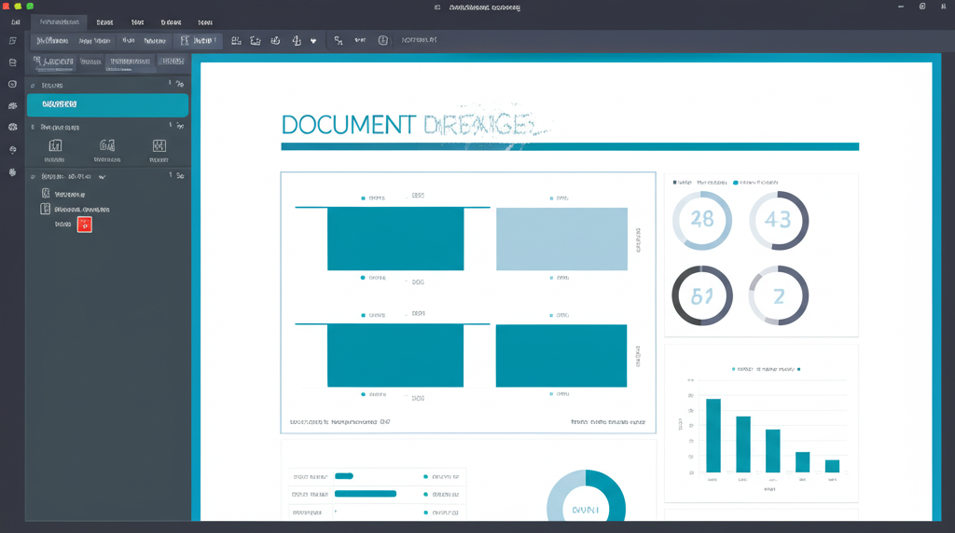This screenshot has height=533, width=955.
Task: Select the first side-panel tab with the icon
Action: [x=53, y=61]
